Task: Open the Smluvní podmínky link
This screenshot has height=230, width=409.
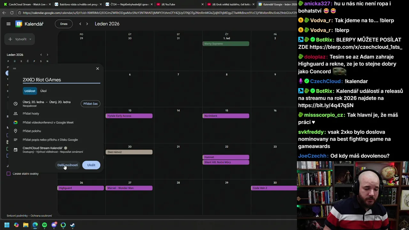Action: 18,216
